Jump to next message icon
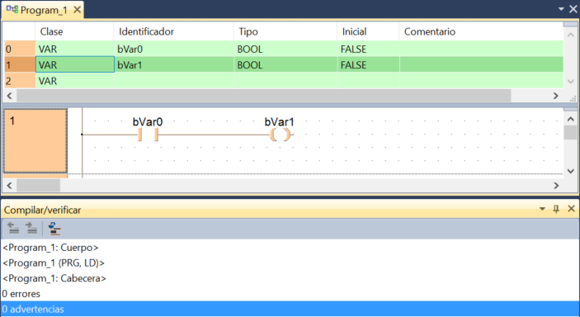This screenshot has width=580, height=317. 31,228
